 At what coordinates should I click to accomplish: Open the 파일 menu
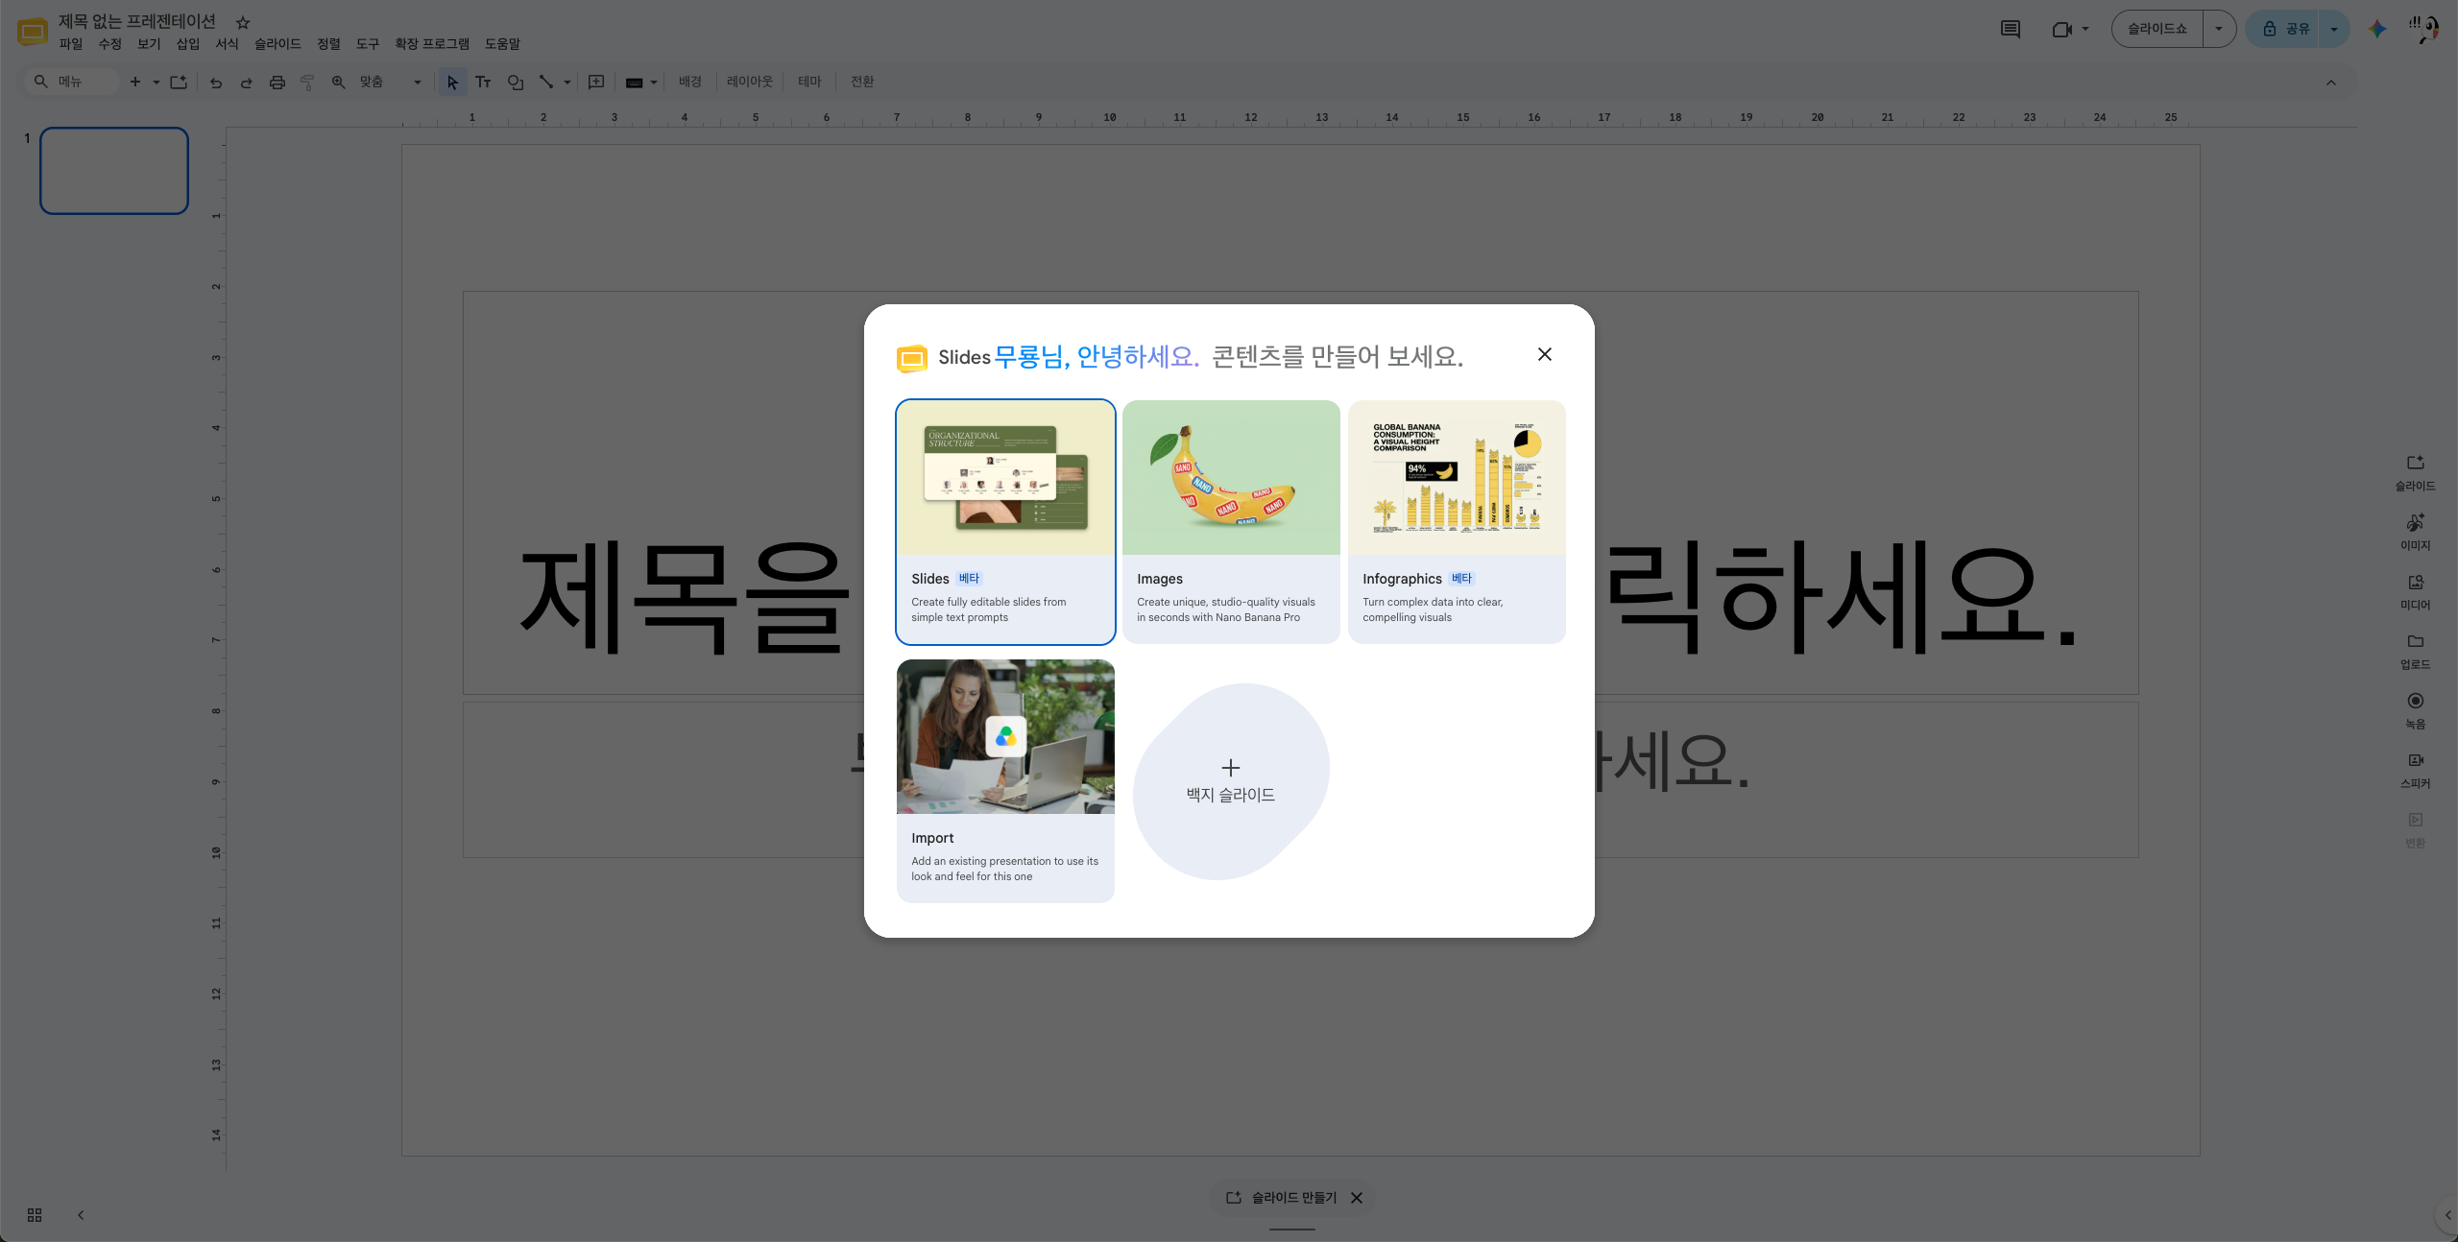[70, 44]
